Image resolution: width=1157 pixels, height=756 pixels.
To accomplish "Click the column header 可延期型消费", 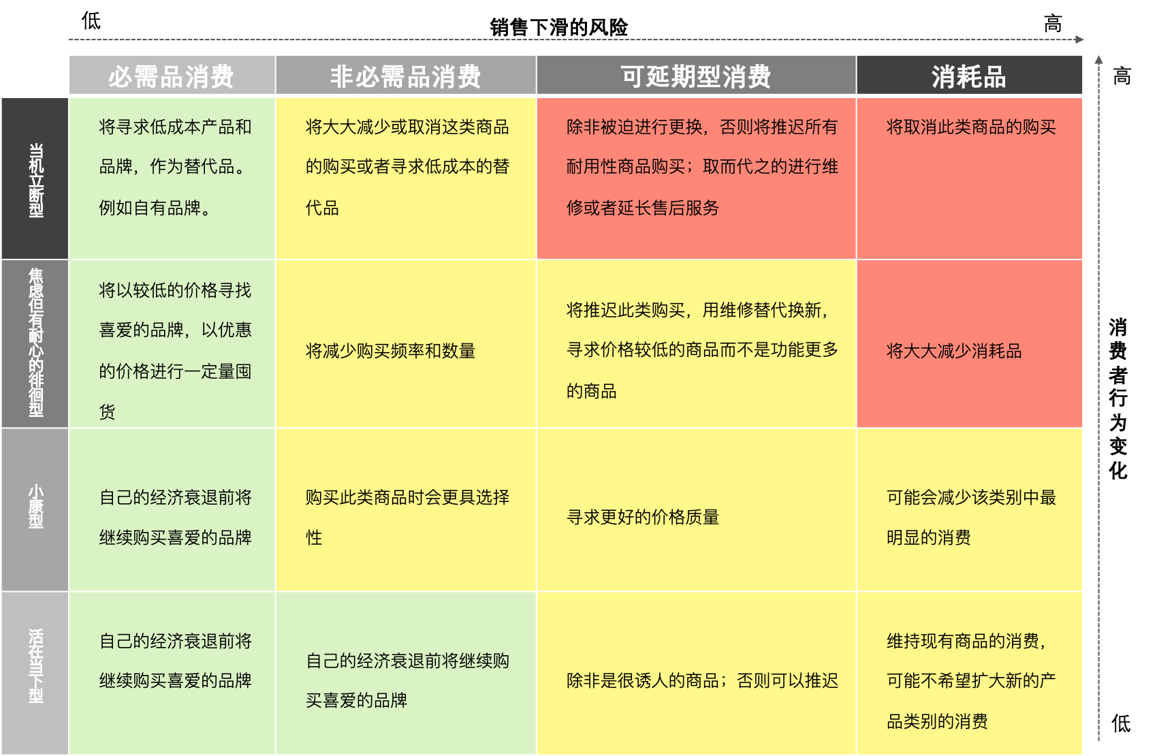I will click(696, 76).
